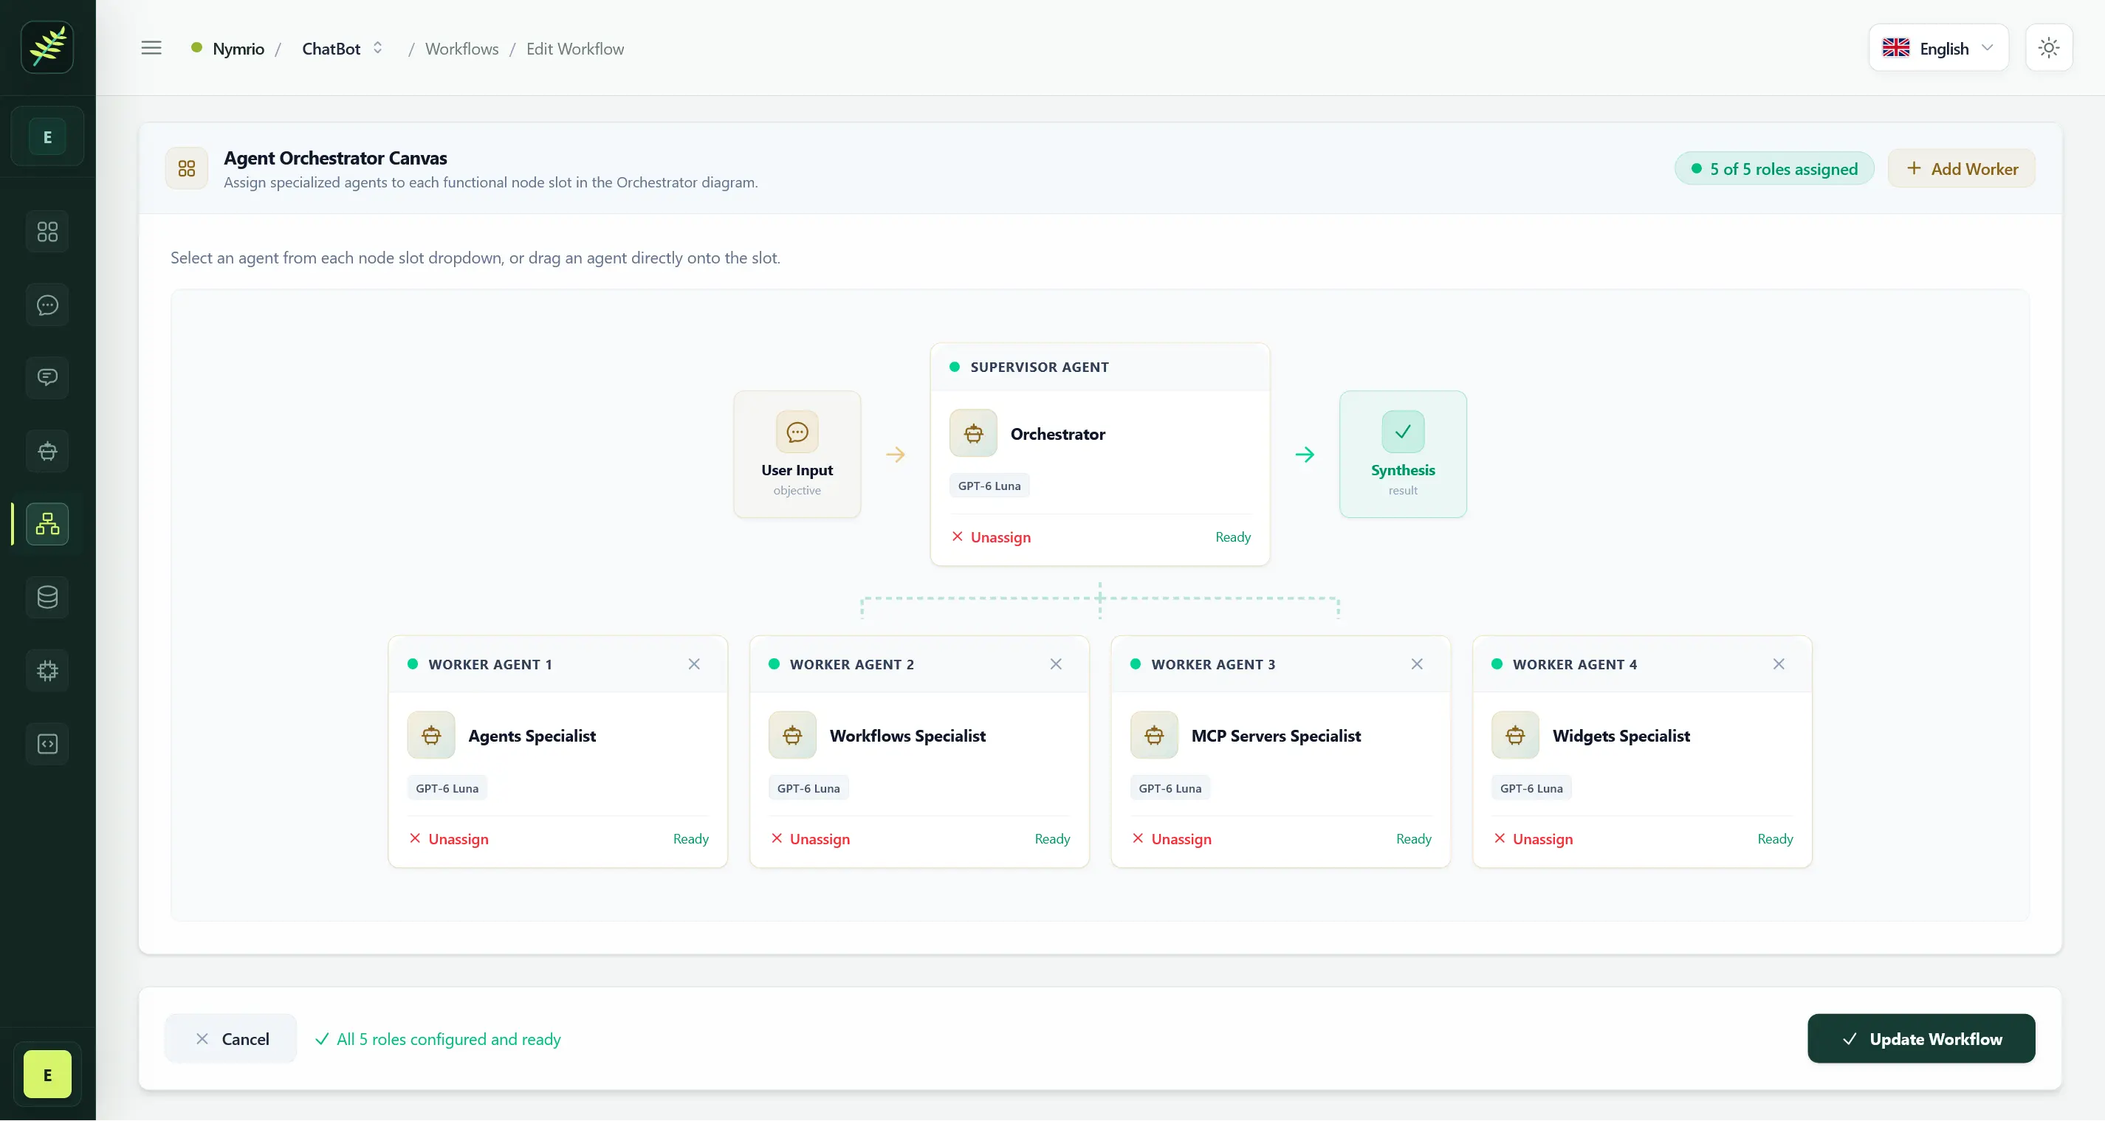The image size is (2105, 1121).
Task: Expand the ChatBot project selector
Action: pyautogui.click(x=342, y=49)
